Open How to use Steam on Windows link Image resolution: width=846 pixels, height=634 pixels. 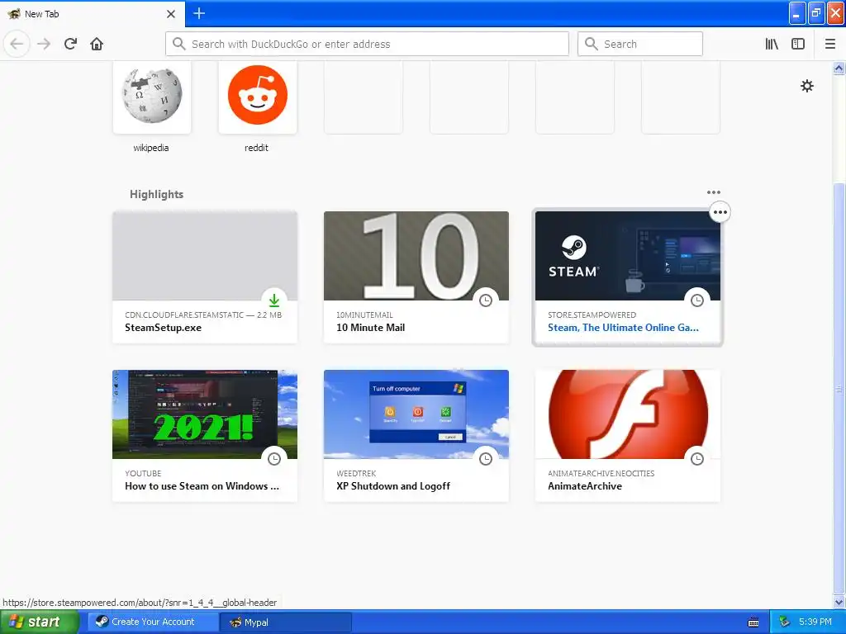202,486
